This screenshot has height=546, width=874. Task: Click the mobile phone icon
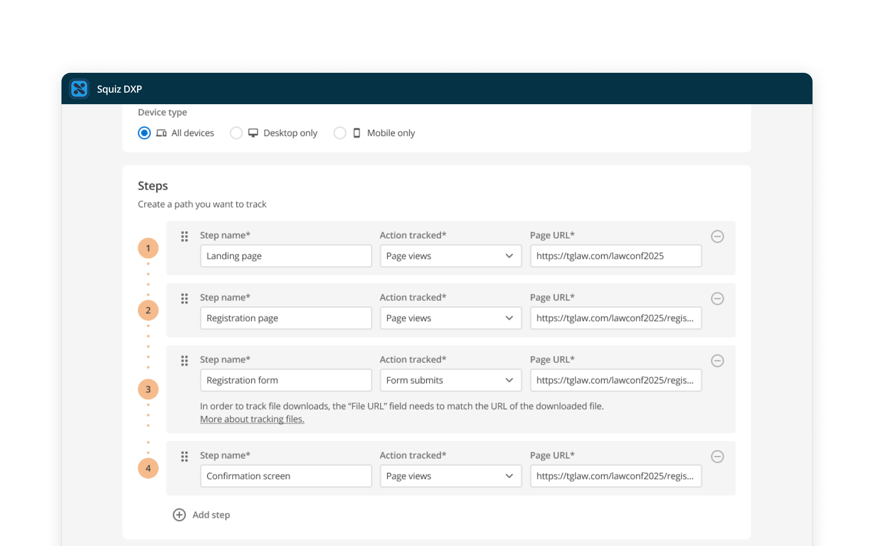tap(357, 133)
